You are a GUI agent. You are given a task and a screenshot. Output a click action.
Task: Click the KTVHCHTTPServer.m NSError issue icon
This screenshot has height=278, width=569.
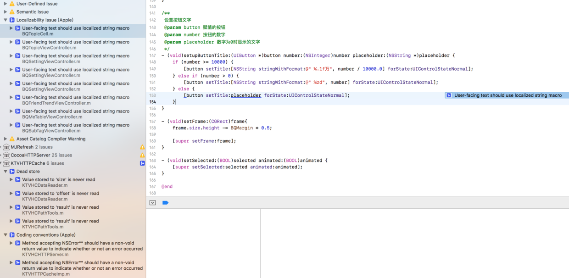(x=17, y=243)
